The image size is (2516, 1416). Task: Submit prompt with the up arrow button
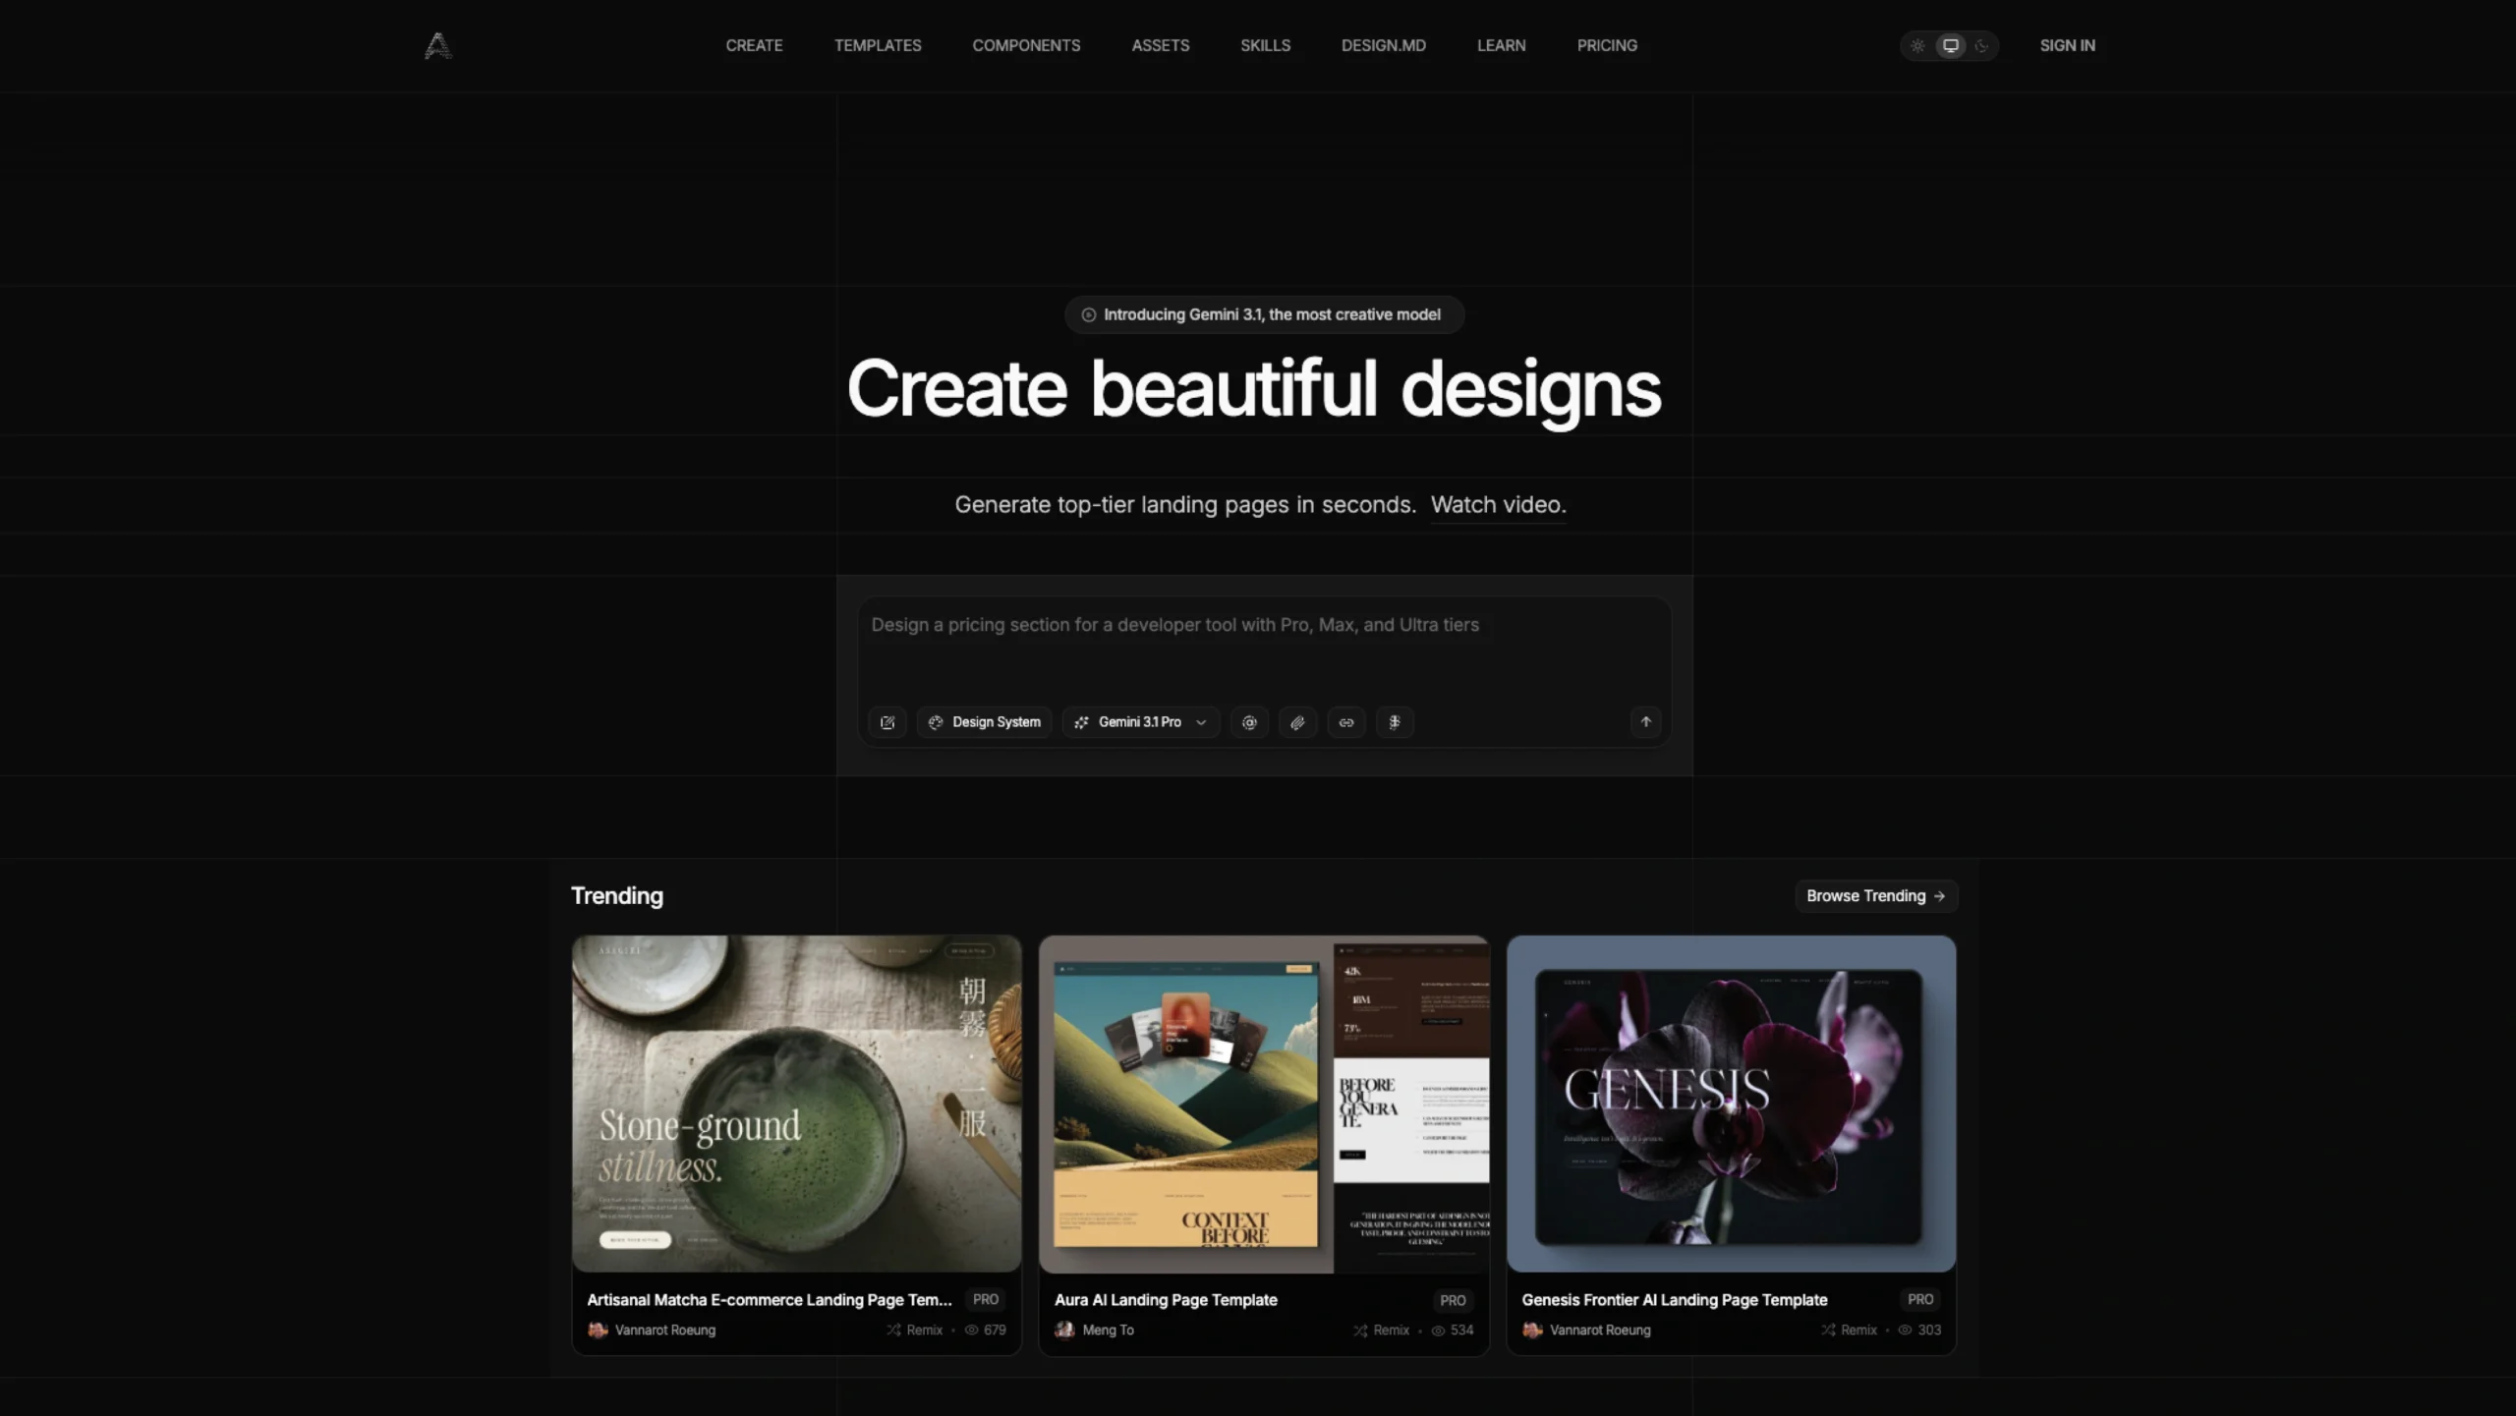click(1646, 722)
